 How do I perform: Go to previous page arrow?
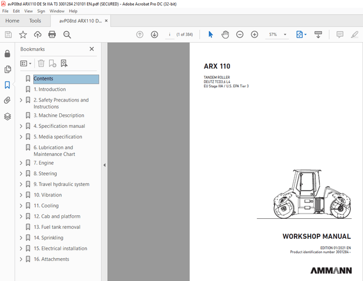139,35
